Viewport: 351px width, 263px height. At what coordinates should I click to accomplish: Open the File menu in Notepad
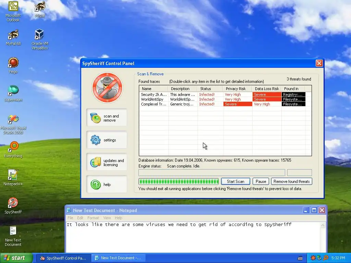coord(70,217)
